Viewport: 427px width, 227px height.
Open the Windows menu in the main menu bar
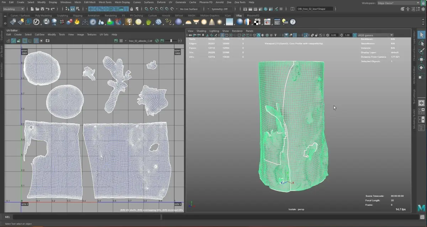65,2
